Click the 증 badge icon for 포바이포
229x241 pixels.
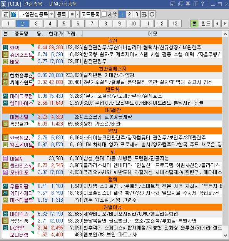click(x=5, y=172)
